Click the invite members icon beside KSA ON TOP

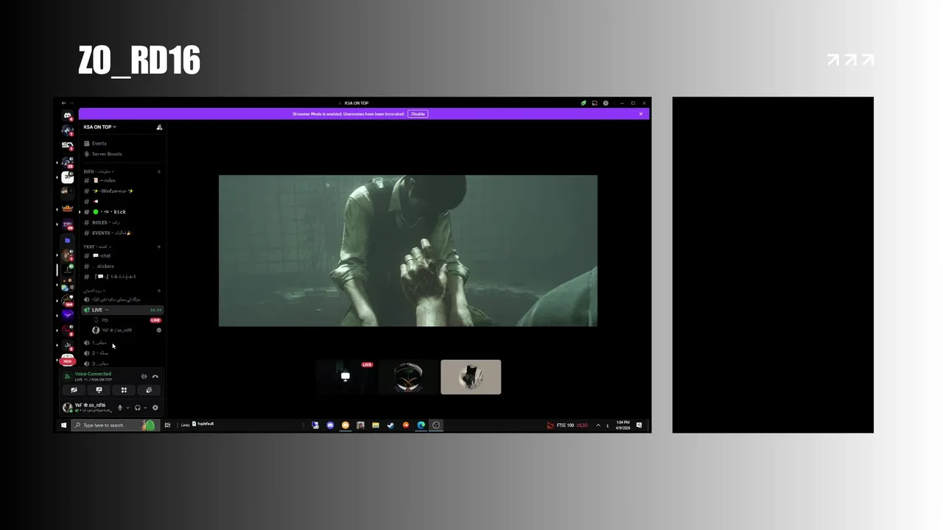[x=159, y=127]
